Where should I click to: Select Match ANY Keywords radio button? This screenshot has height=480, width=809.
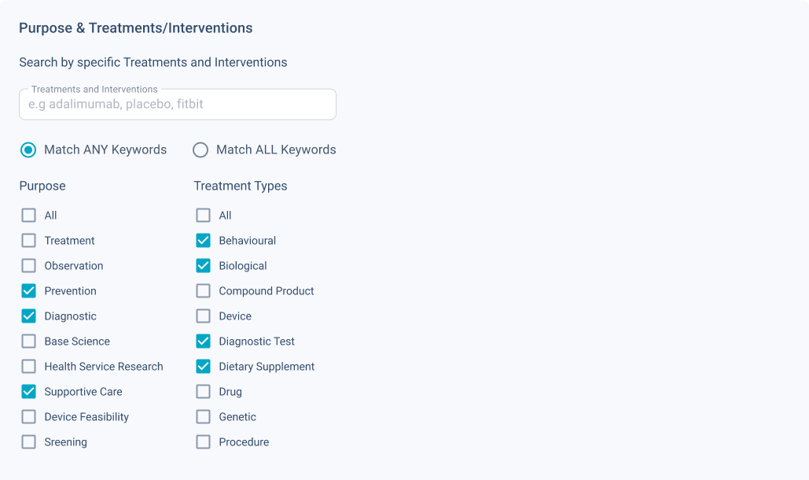pyautogui.click(x=28, y=150)
